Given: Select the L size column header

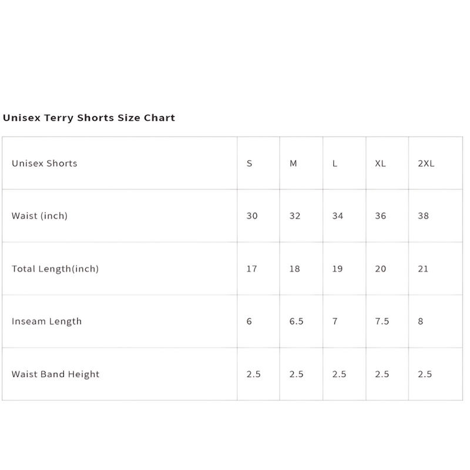Looking at the screenshot, I should click(335, 163).
